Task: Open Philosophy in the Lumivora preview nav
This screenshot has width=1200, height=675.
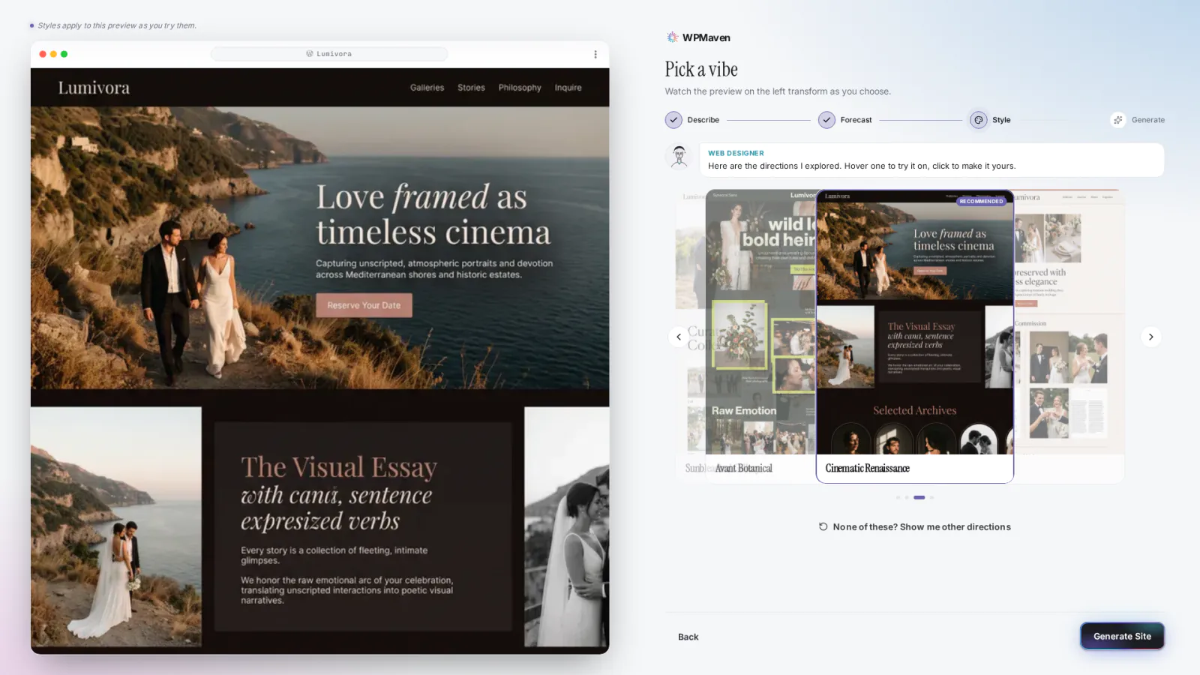Action: point(520,88)
